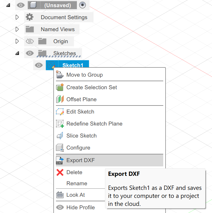Viewport: 212px width, 213px height.
Task: Activate the Unsaved component radio button
Action: pyautogui.click(x=82, y=5)
